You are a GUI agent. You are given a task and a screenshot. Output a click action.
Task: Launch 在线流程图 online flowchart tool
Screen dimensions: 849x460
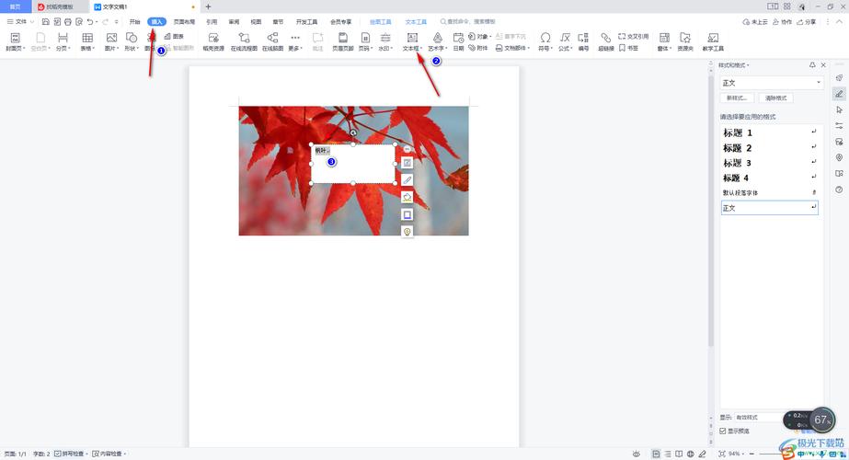(244, 41)
